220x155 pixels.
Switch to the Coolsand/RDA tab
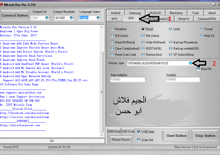click(207, 19)
